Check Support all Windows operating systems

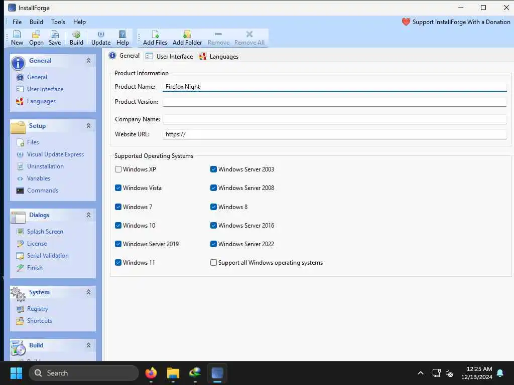[213, 263]
